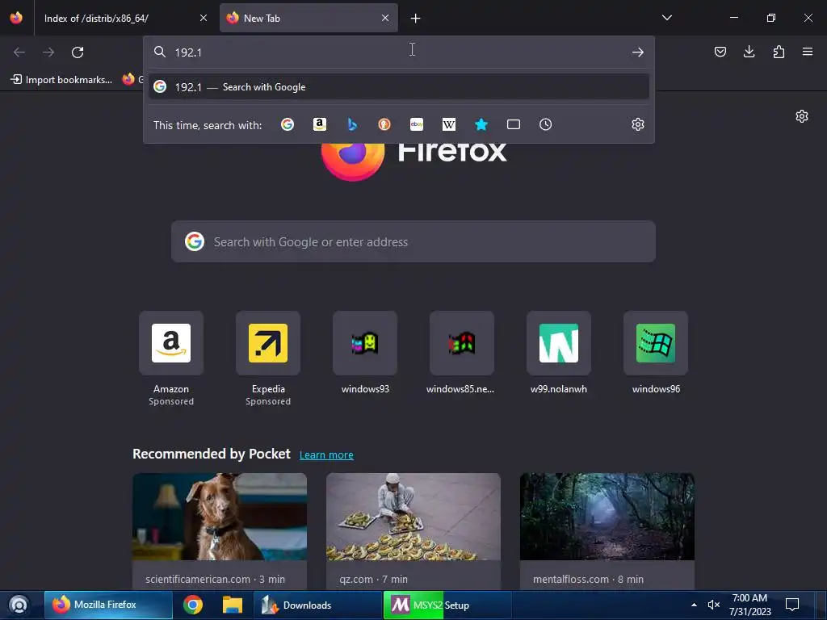The image size is (827, 620).
Task: Reload the current page
Action: [x=78, y=52]
